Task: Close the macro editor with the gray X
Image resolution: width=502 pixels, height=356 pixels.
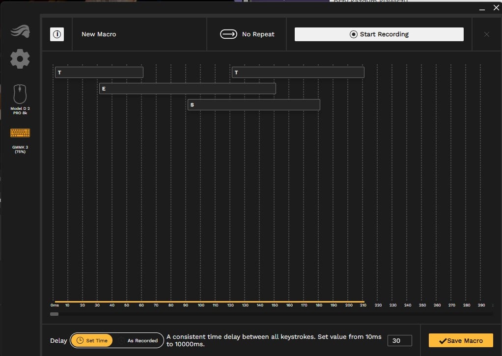Action: [486, 34]
